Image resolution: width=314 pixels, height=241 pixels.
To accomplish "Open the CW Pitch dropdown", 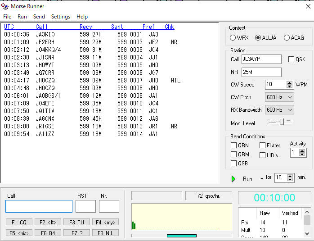I will 279,97.
